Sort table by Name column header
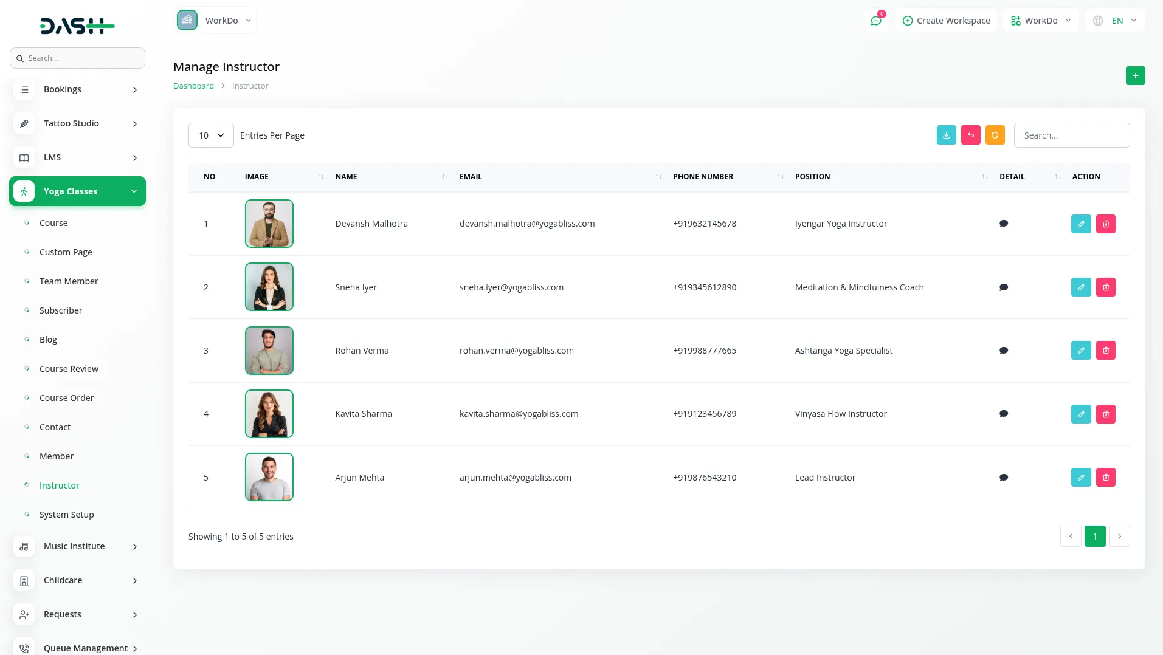 [346, 177]
